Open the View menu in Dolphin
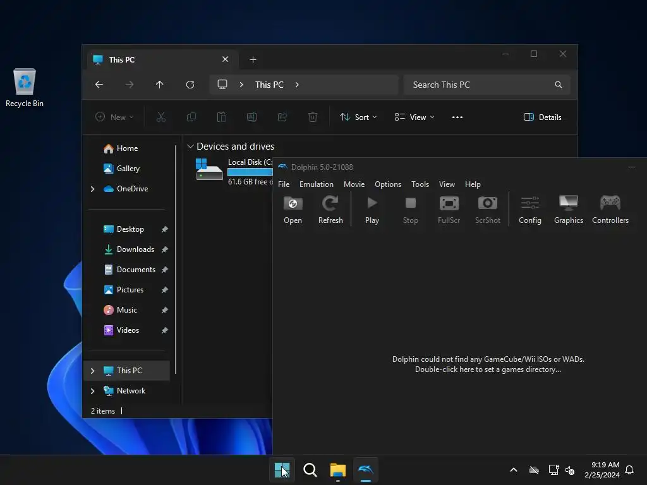 tap(447, 184)
